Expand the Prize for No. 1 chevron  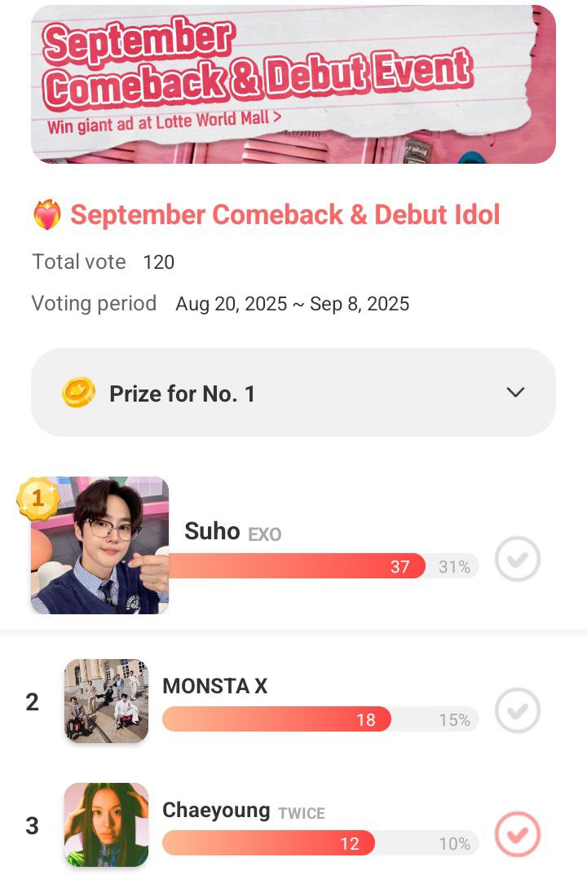tap(515, 393)
